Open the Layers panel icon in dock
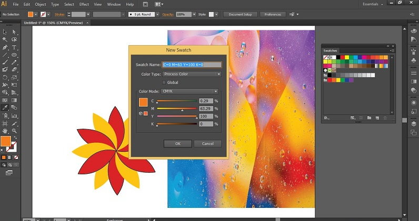The width and height of the screenshot is (419, 221). [x=413, y=123]
